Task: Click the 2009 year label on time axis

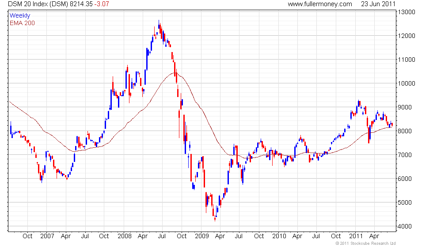Action: pos(201,236)
